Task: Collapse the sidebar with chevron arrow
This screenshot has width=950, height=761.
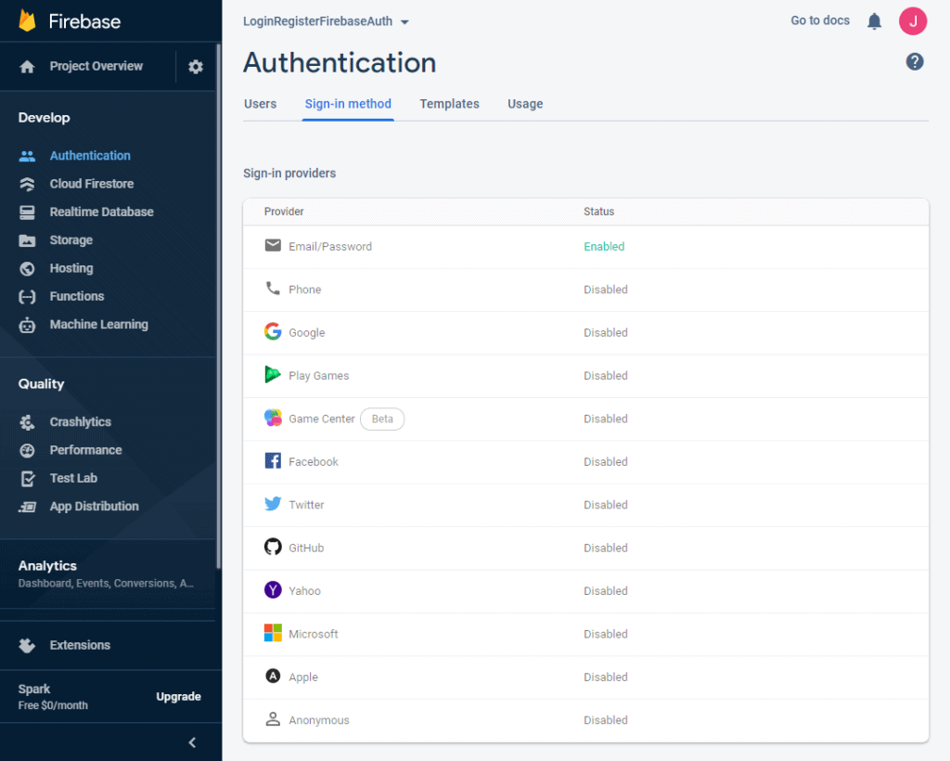Action: (x=192, y=742)
